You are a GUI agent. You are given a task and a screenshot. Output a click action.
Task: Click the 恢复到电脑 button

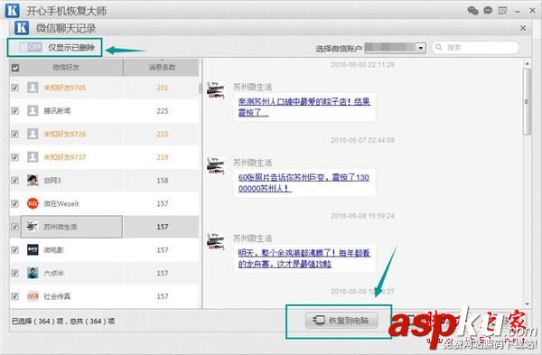click(x=341, y=320)
